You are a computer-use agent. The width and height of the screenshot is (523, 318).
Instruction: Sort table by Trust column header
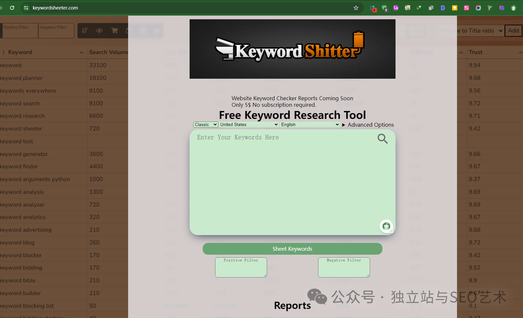476,52
